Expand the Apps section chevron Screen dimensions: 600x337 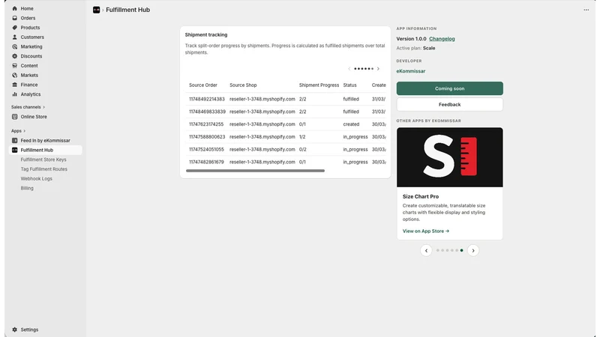(x=25, y=131)
